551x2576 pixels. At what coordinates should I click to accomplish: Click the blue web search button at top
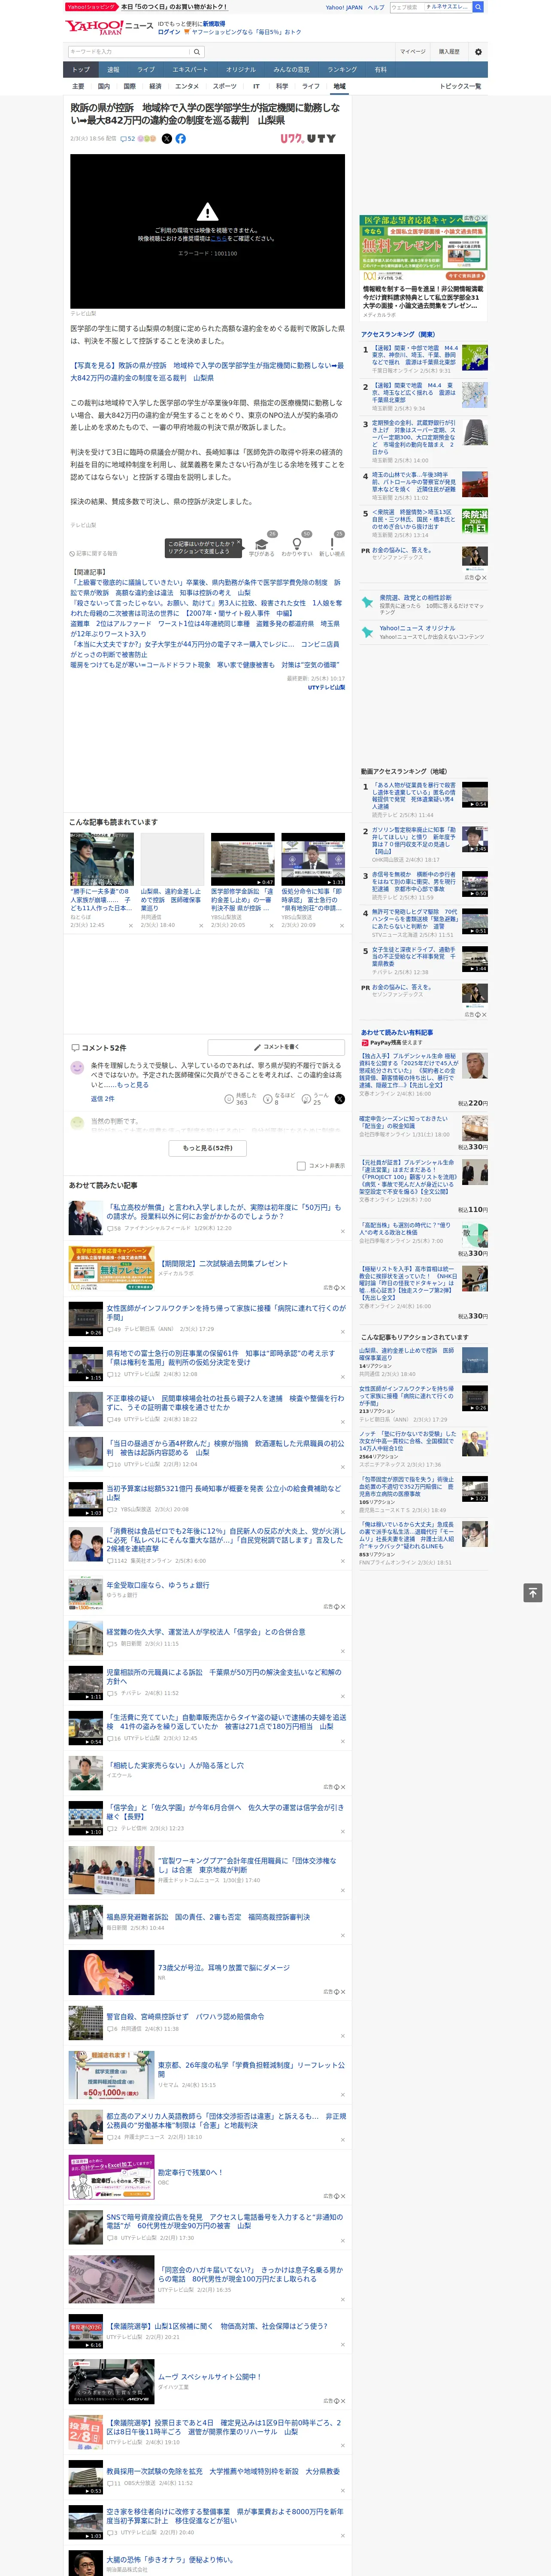coord(478,7)
